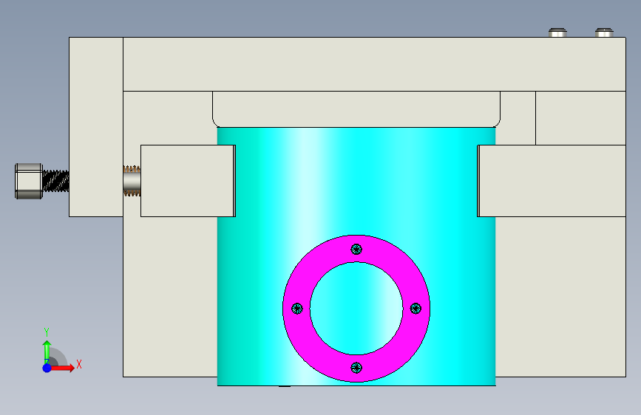Select the tall left side plate

[96, 127]
